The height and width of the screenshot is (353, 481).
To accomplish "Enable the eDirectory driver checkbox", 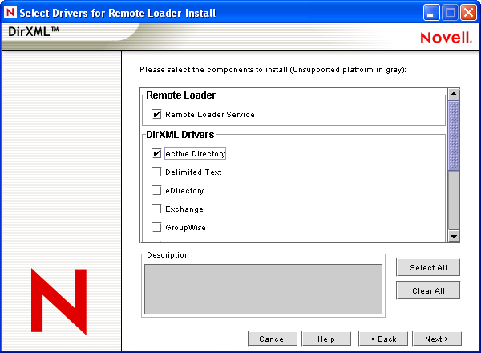I will click(x=156, y=190).
